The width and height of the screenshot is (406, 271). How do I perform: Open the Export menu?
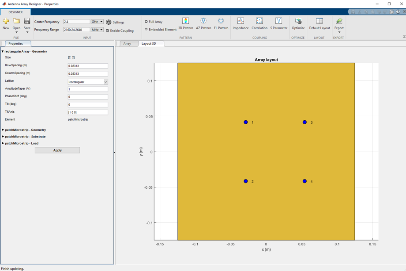338,25
